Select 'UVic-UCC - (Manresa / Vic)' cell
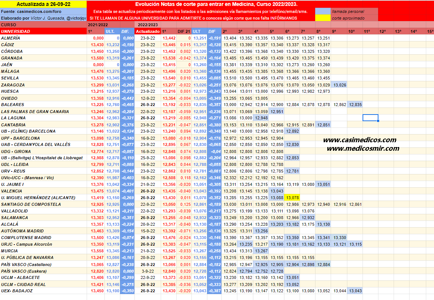 [43, 178]
